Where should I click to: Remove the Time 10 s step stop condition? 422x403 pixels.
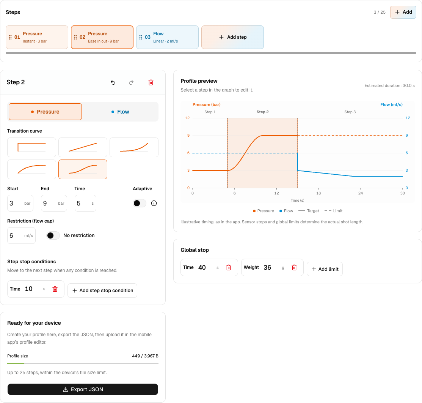point(55,289)
